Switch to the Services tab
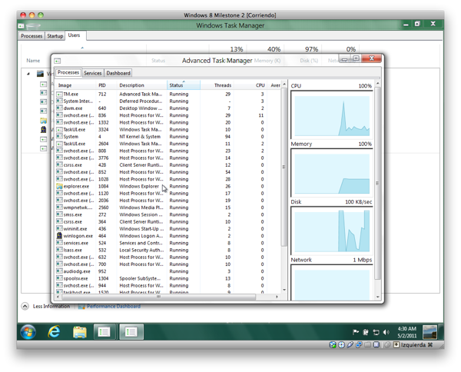The height and width of the screenshot is (372, 461). coord(93,73)
